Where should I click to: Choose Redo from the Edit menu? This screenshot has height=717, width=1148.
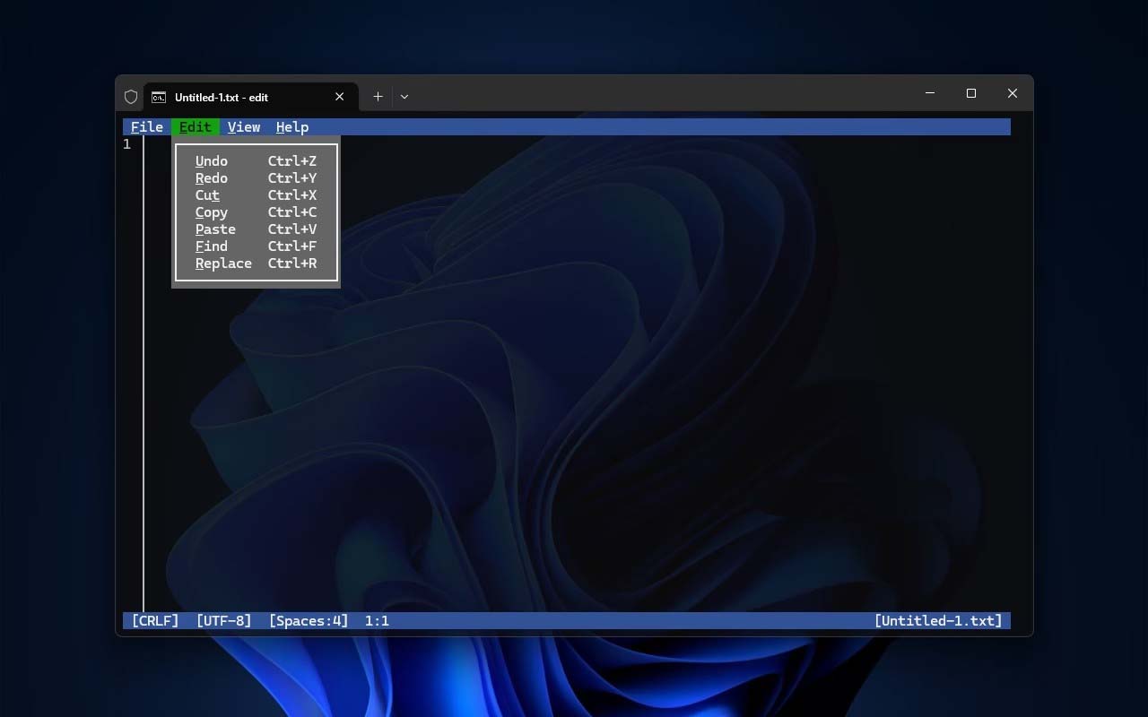click(x=256, y=178)
